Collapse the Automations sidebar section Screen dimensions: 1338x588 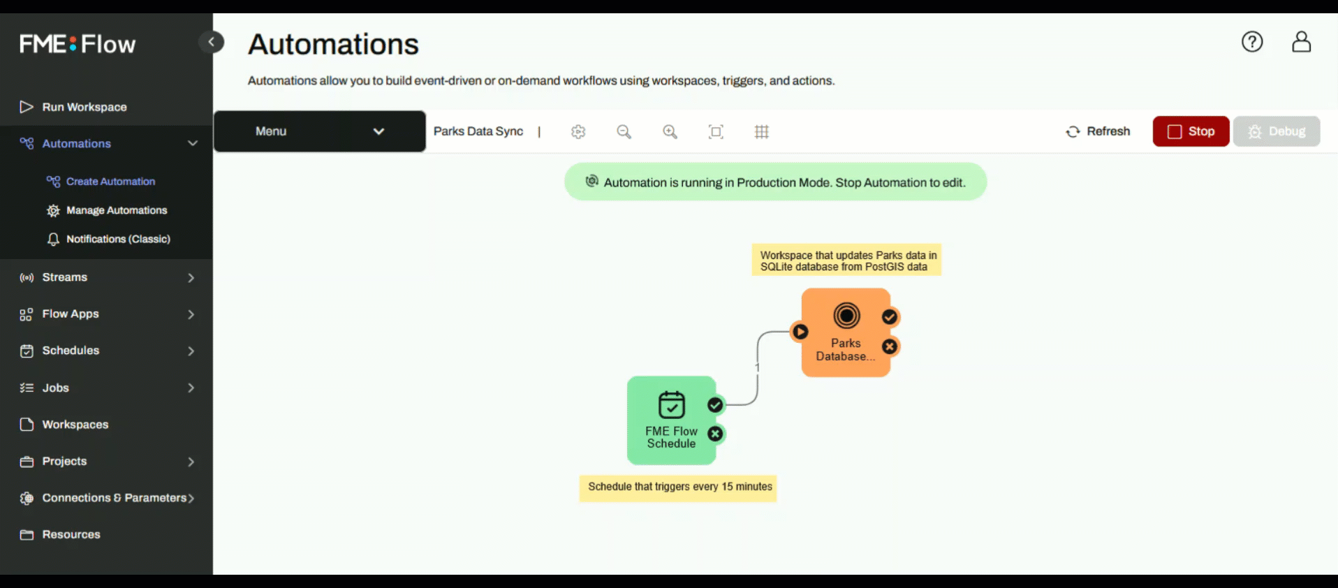192,143
